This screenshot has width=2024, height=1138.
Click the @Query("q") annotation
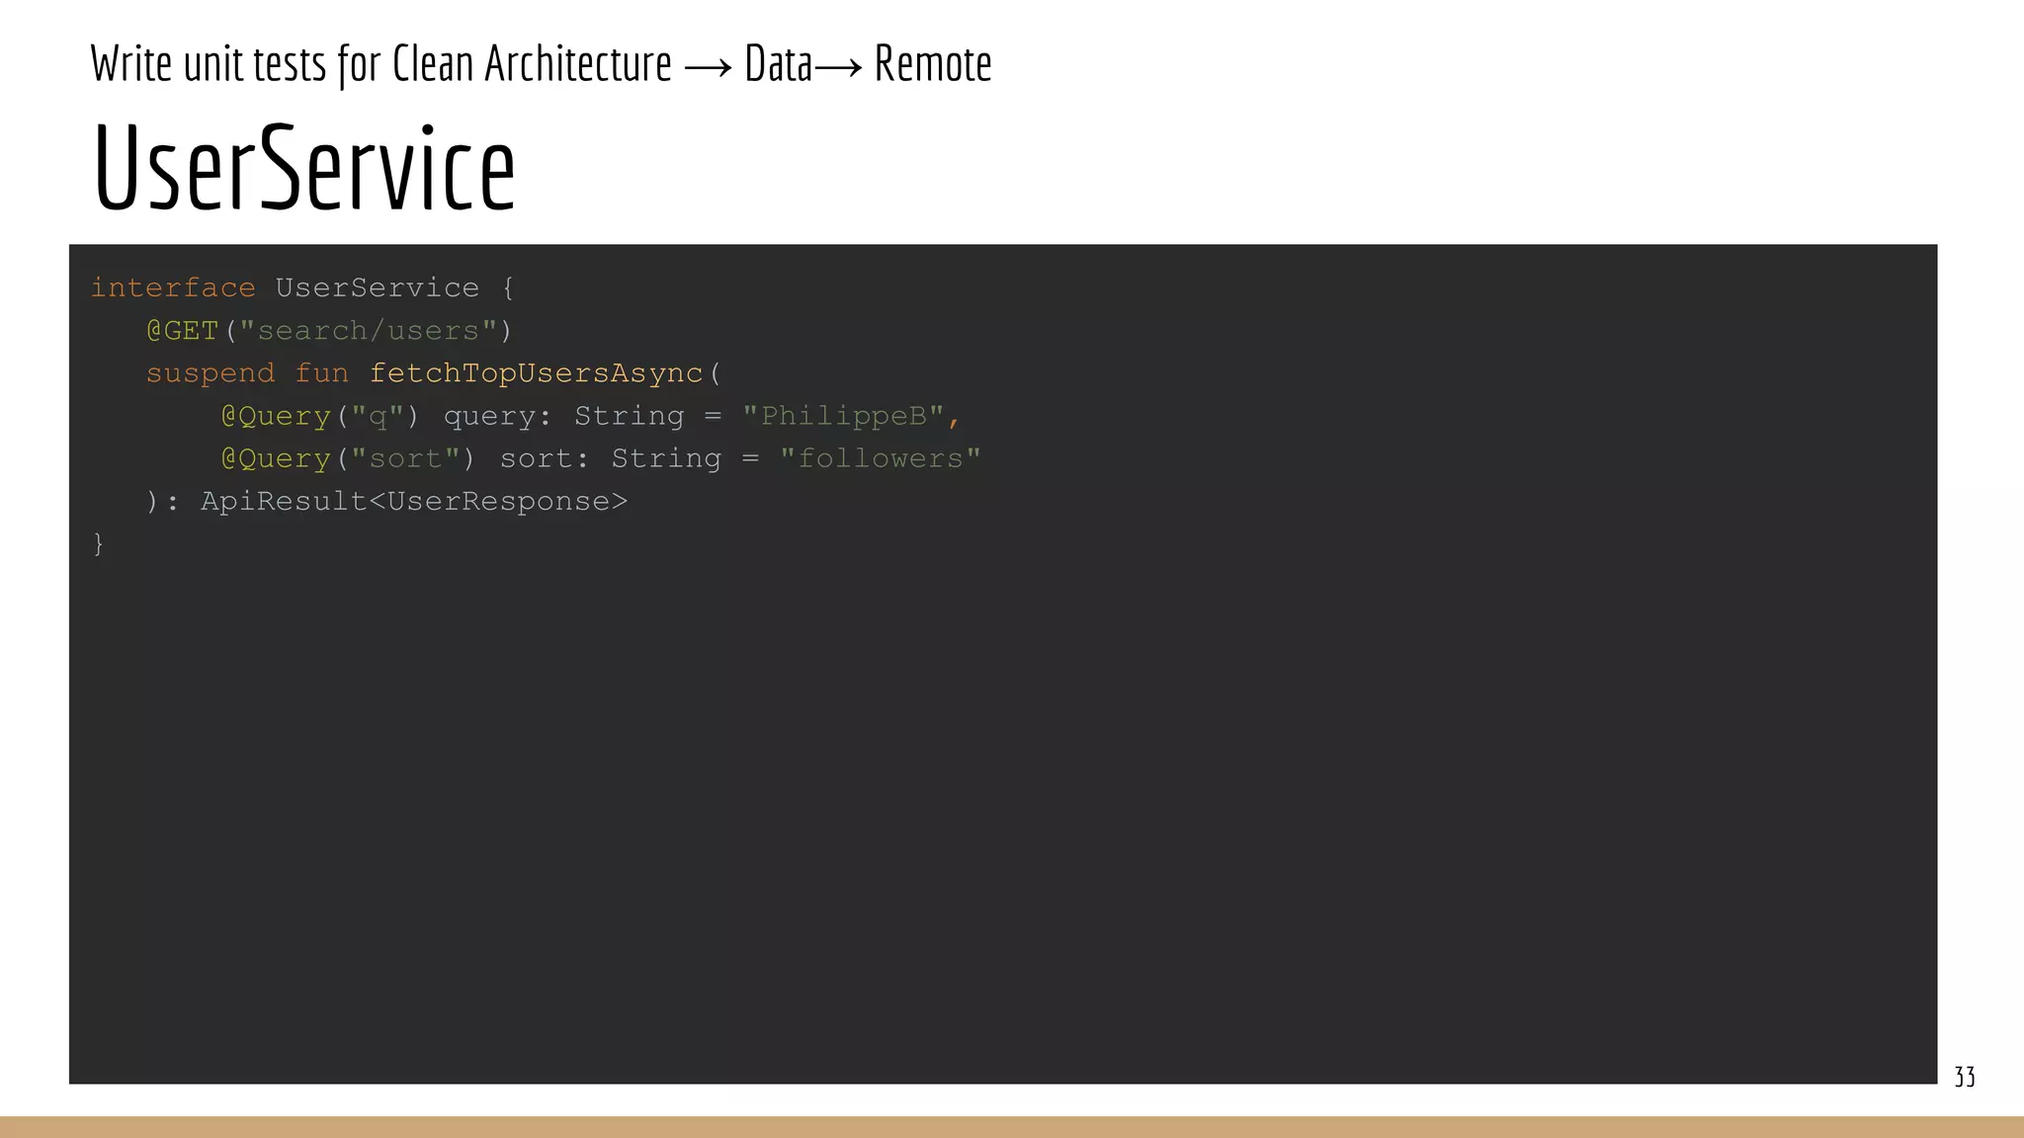320,416
